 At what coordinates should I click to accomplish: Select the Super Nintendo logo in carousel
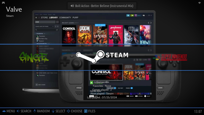click(170, 57)
